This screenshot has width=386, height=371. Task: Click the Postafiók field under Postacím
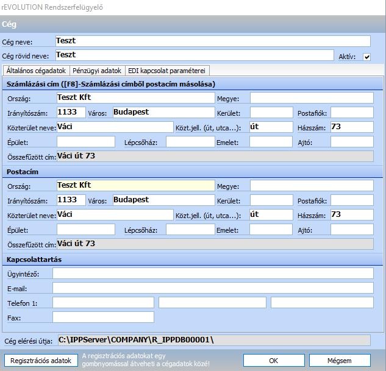(x=352, y=200)
